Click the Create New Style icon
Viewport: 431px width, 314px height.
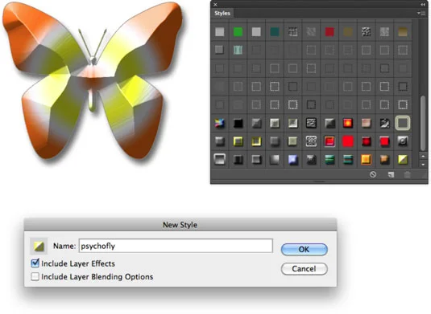tap(391, 174)
